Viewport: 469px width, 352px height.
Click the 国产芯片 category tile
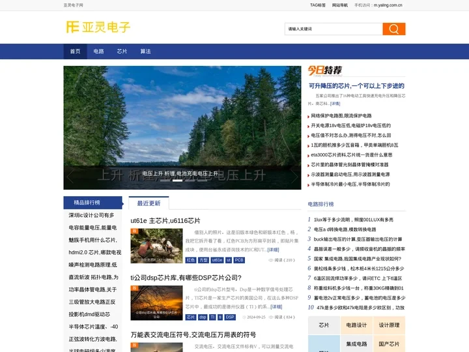tap(389, 344)
